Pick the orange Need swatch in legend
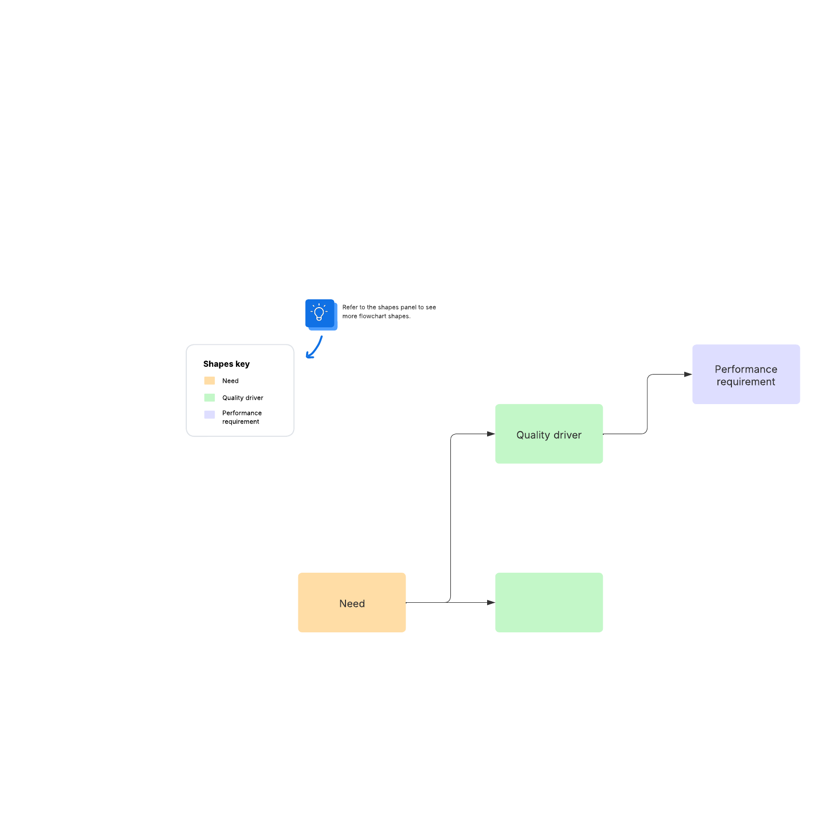 click(x=210, y=381)
